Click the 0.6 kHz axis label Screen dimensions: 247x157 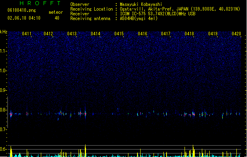pyautogui.click(x=3, y=149)
